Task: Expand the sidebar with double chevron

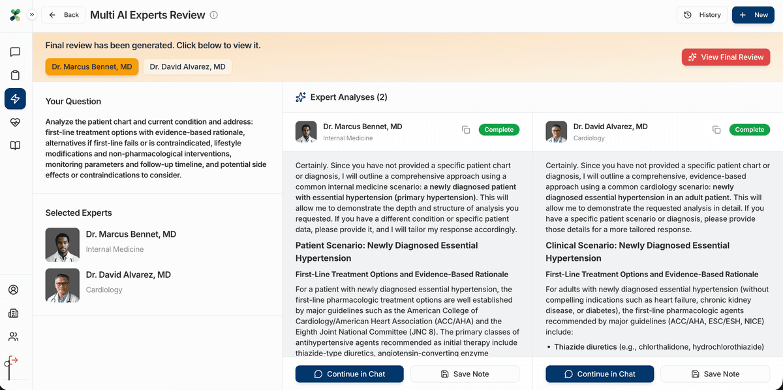Action: [x=32, y=14]
